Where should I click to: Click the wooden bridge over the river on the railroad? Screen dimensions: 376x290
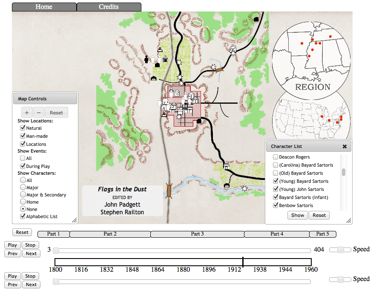169,190
